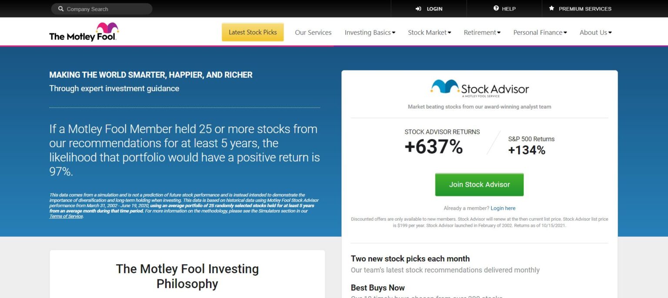Image resolution: width=668 pixels, height=298 pixels.
Task: Open the Retirement dropdown menu
Action: click(482, 33)
